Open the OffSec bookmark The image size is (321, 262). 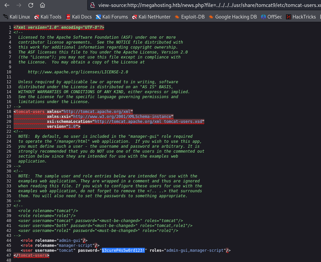coord(271,17)
